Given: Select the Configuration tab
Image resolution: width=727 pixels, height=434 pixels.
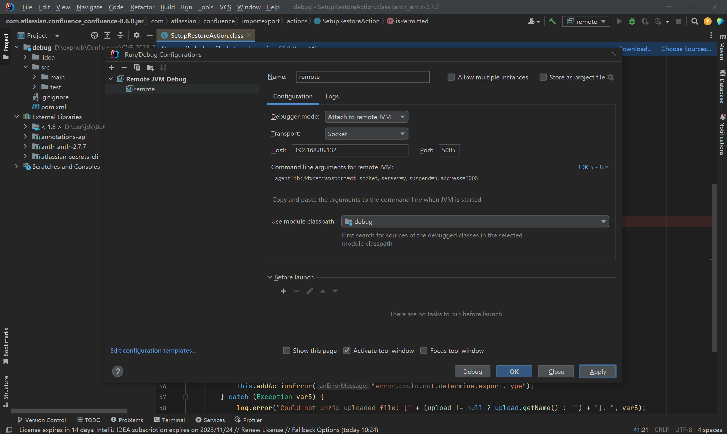Looking at the screenshot, I should [x=293, y=96].
